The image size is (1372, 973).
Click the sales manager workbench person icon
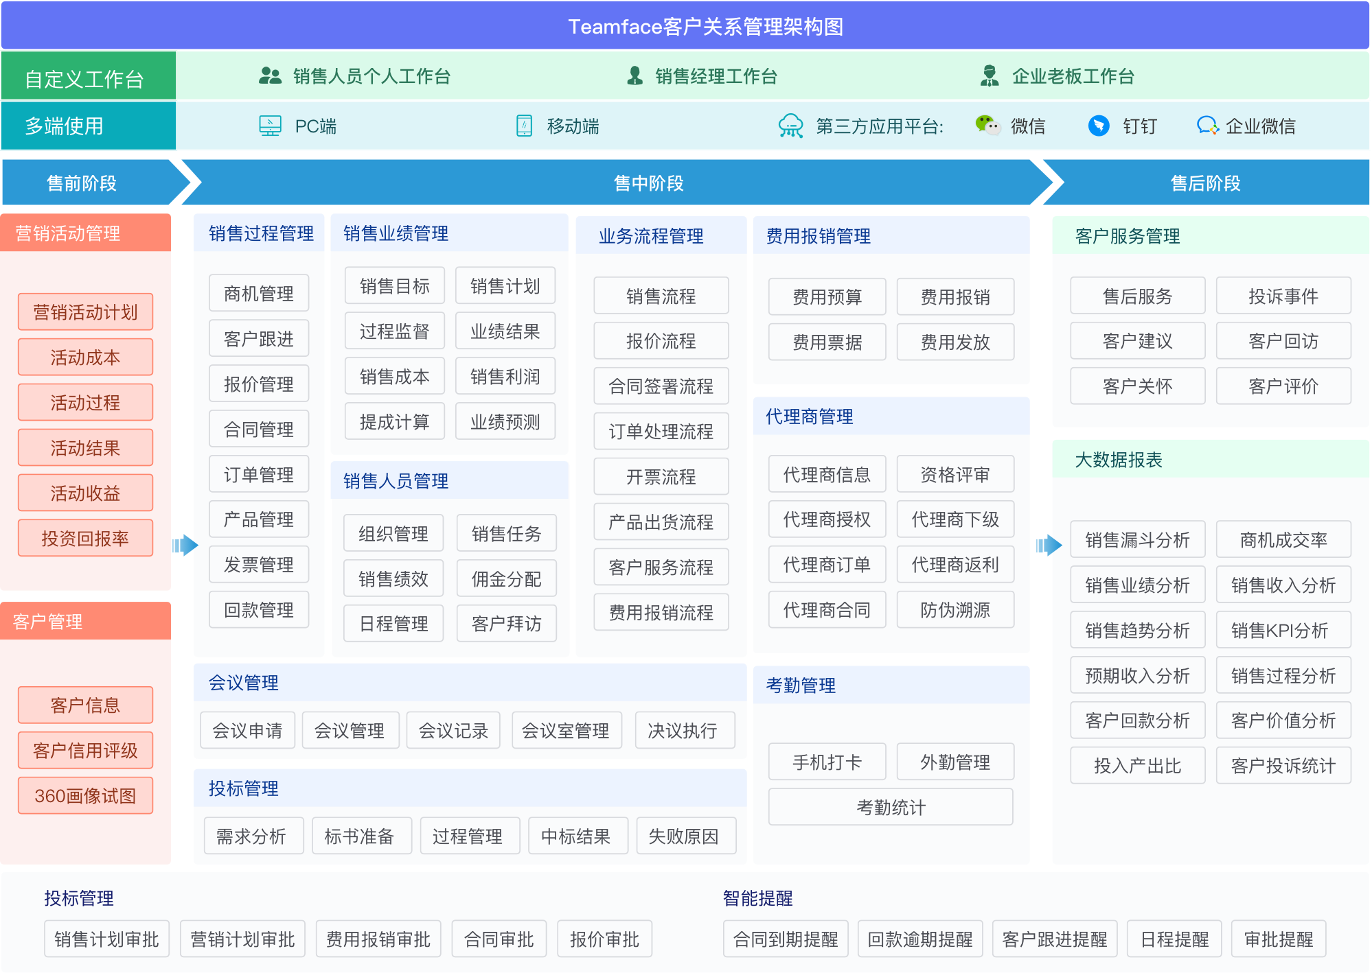coord(635,75)
